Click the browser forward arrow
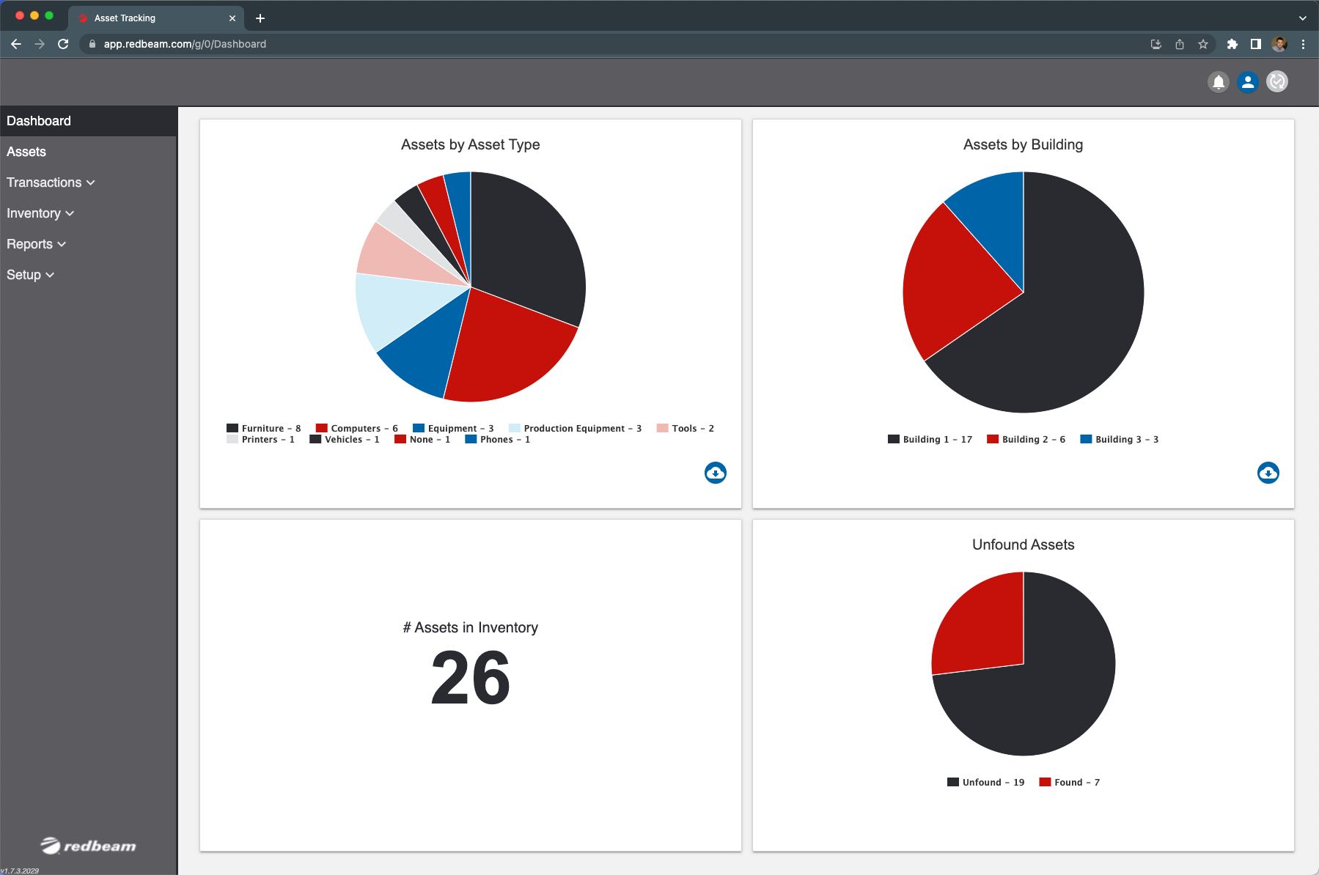 [x=40, y=44]
